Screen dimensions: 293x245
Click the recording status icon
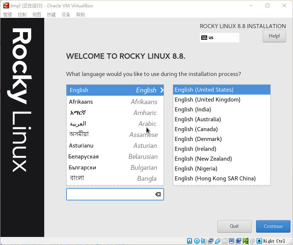tap(239, 241)
